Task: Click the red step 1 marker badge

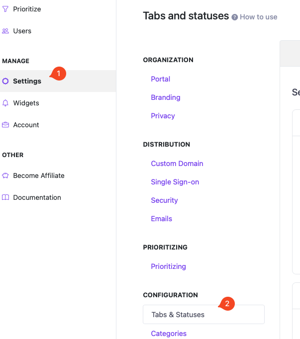Action: click(59, 74)
